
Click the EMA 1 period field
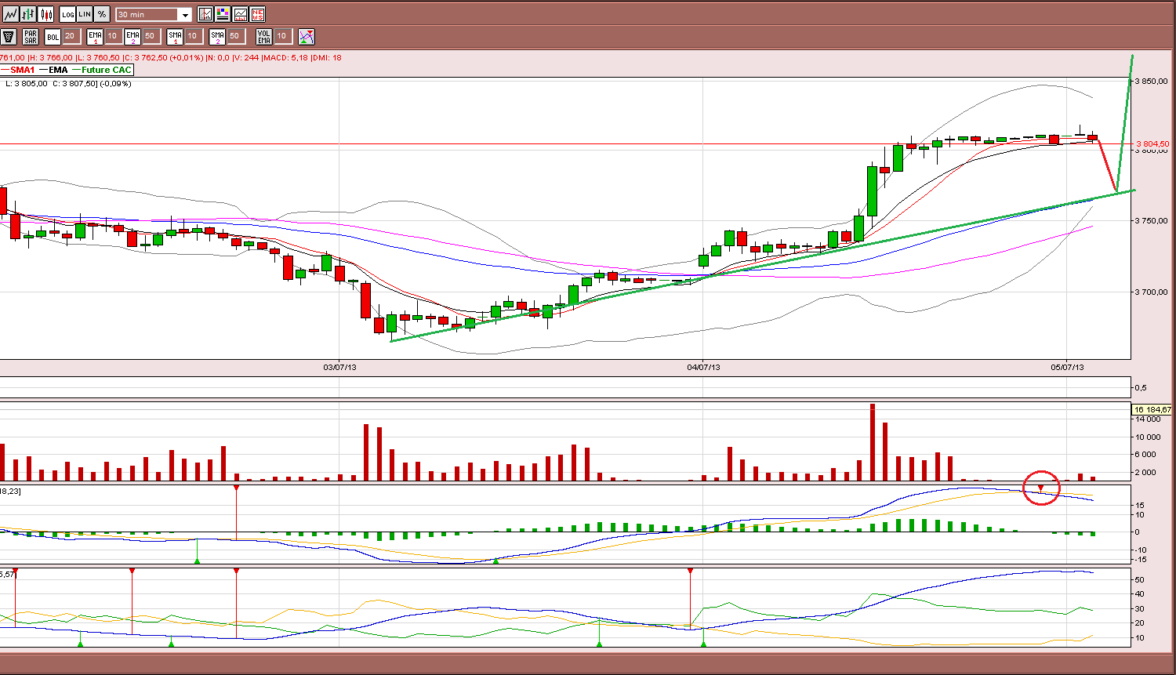(113, 36)
